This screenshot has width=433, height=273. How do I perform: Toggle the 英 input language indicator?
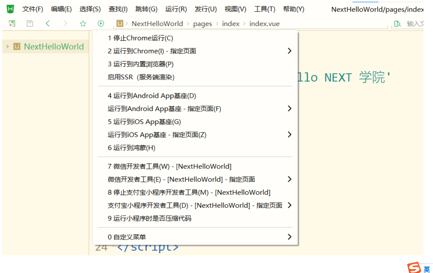point(427,269)
